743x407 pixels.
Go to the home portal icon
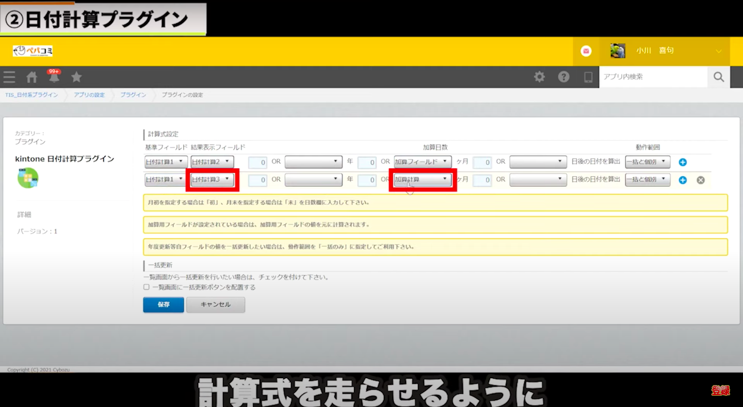tap(32, 77)
